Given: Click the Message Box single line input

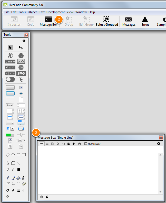Looking at the screenshot, I should pyautogui.click(x=100, y=150).
